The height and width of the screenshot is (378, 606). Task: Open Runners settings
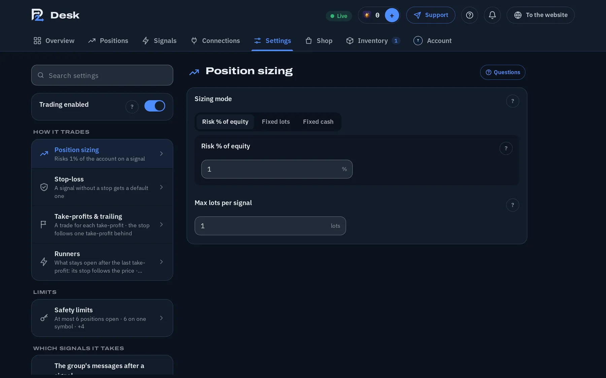(102, 262)
